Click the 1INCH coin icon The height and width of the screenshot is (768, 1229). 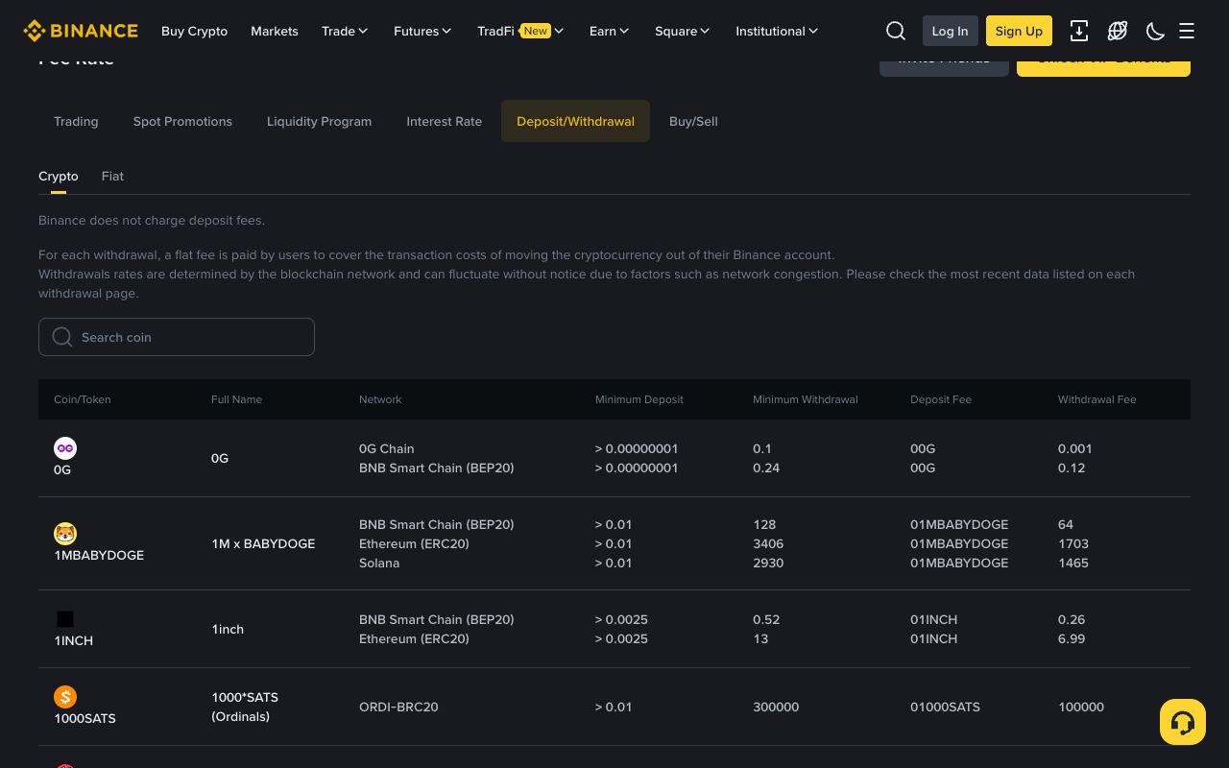(x=65, y=619)
